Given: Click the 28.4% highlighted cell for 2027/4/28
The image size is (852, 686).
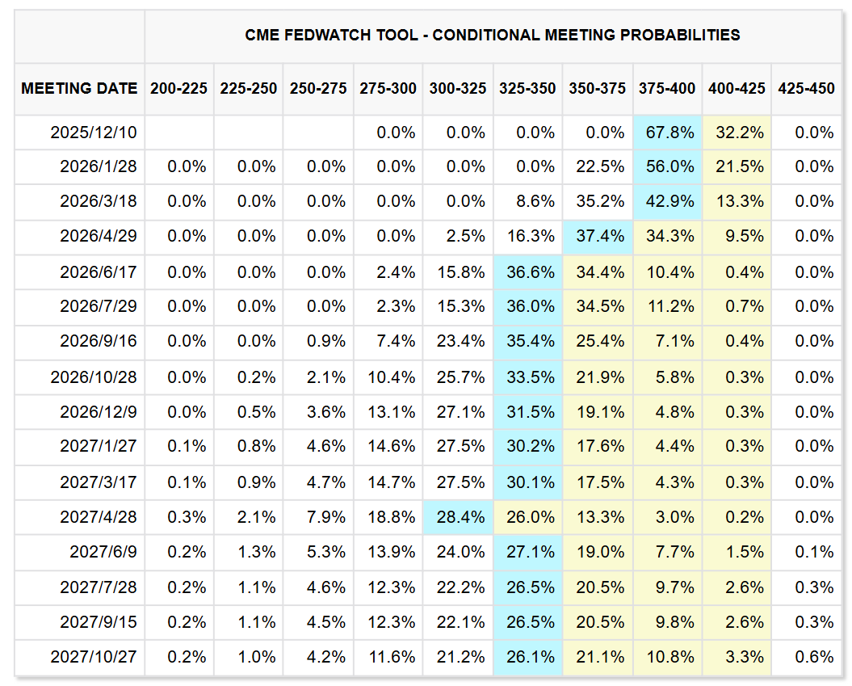Looking at the screenshot, I should pos(458,517).
